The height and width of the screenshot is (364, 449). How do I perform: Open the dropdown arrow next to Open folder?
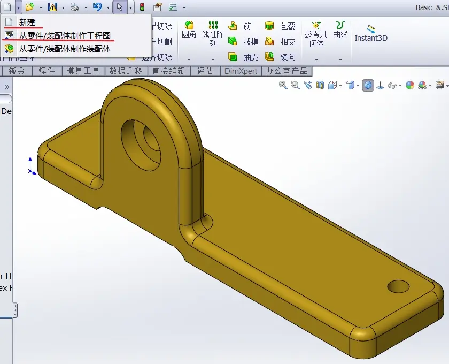point(41,7)
